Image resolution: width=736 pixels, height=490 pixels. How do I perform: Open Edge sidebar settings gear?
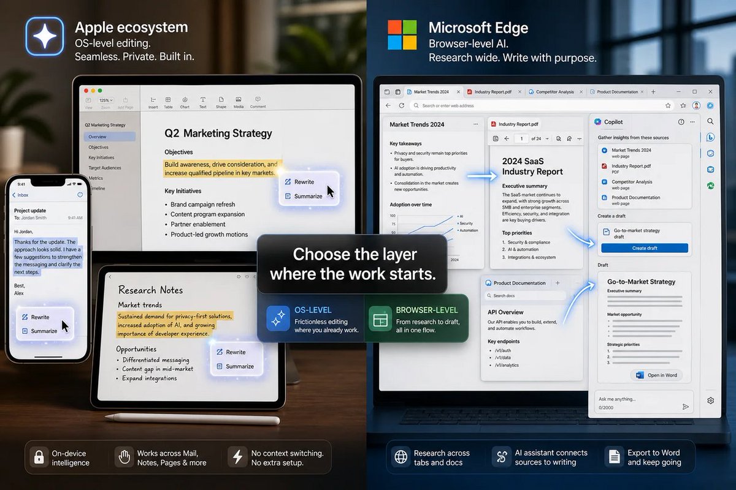[710, 401]
